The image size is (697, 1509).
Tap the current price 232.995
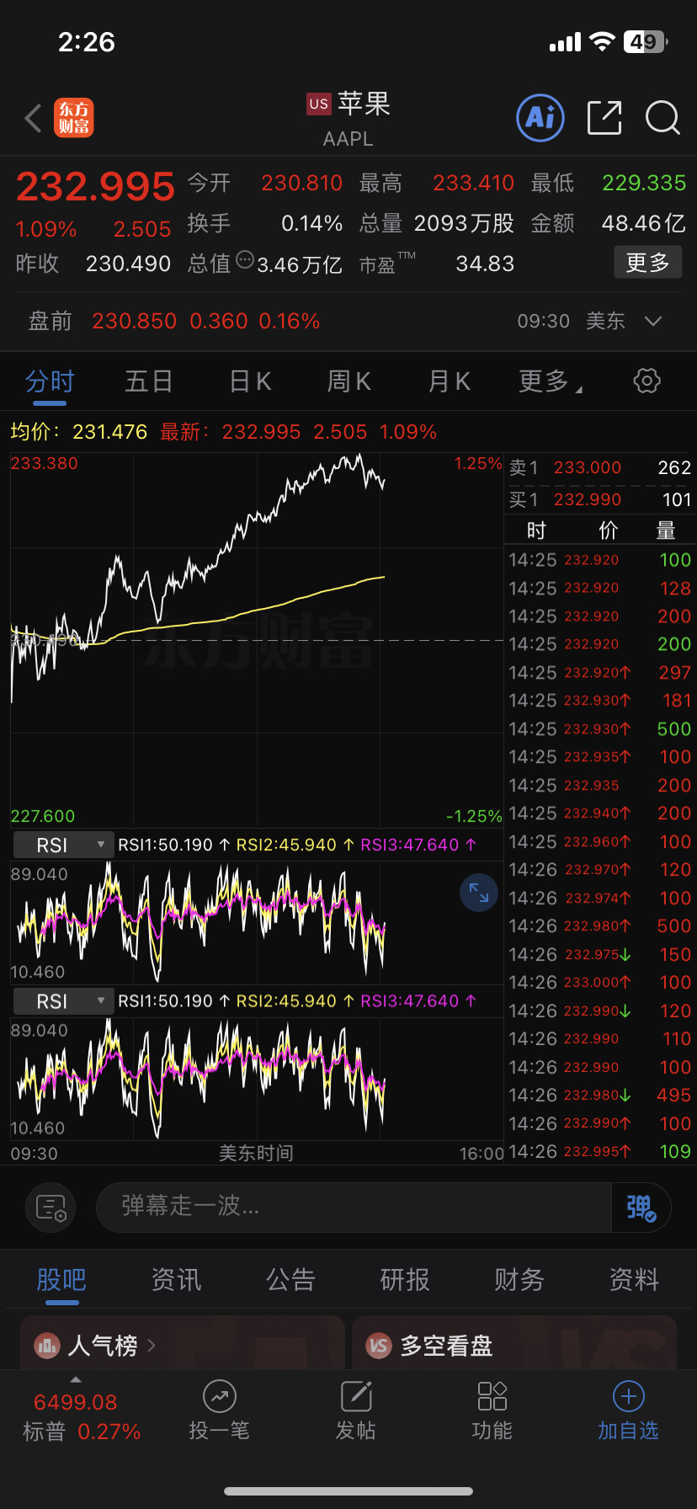[95, 187]
